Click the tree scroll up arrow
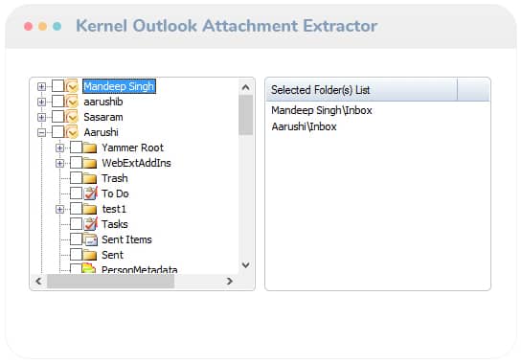The height and width of the screenshot is (364, 522). [246, 87]
